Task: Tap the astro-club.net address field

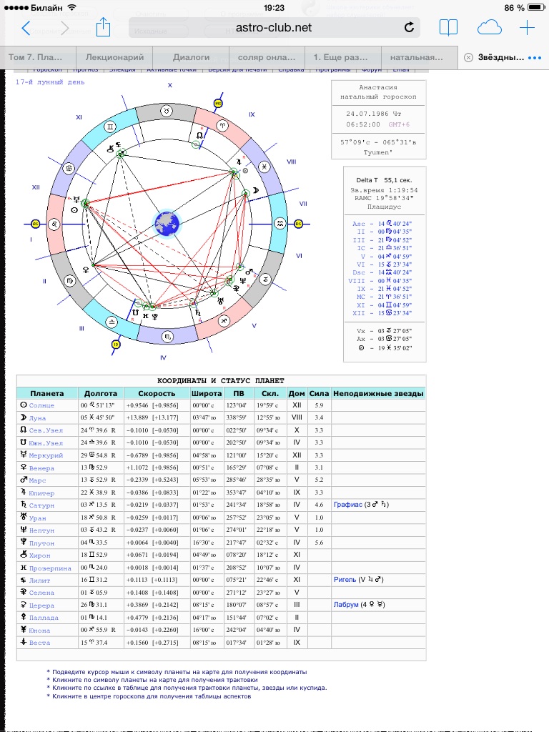Action: tap(274, 28)
